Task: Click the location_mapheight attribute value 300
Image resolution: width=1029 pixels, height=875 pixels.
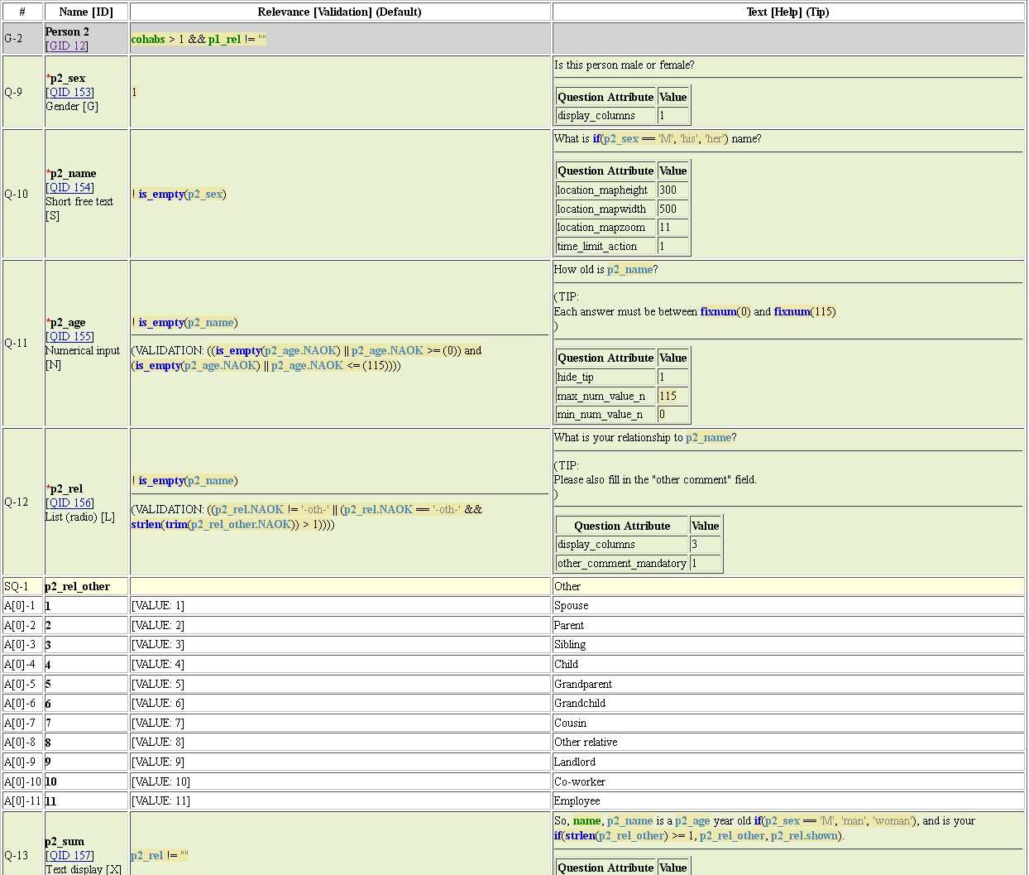Action: 668,190
